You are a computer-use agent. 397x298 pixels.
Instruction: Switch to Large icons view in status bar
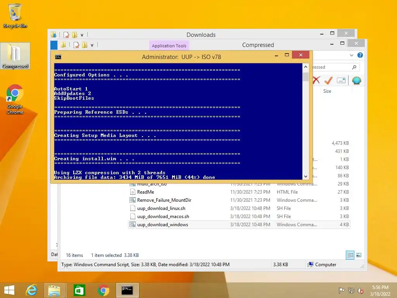point(359,255)
